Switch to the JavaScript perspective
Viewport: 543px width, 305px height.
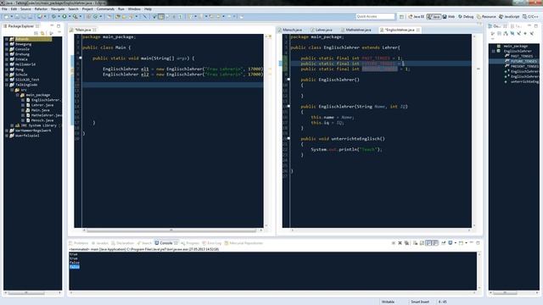click(509, 17)
